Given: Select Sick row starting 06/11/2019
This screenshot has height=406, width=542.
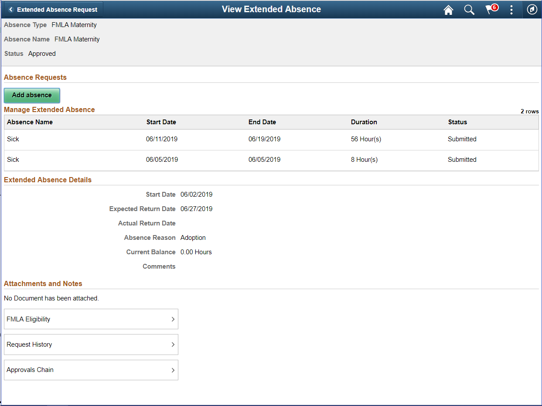Looking at the screenshot, I should [x=271, y=140].
